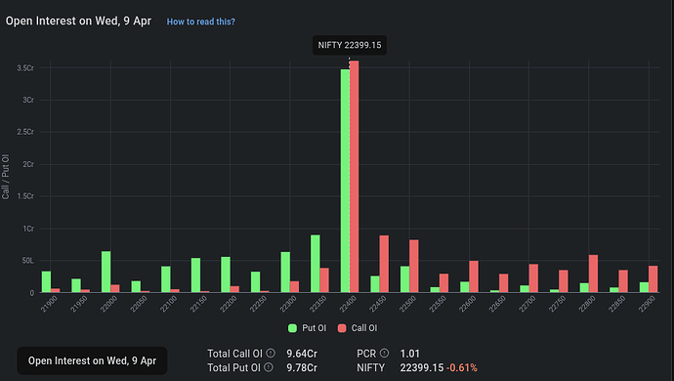Click the Put OI legend label
This screenshot has height=381, width=674.
(x=314, y=328)
